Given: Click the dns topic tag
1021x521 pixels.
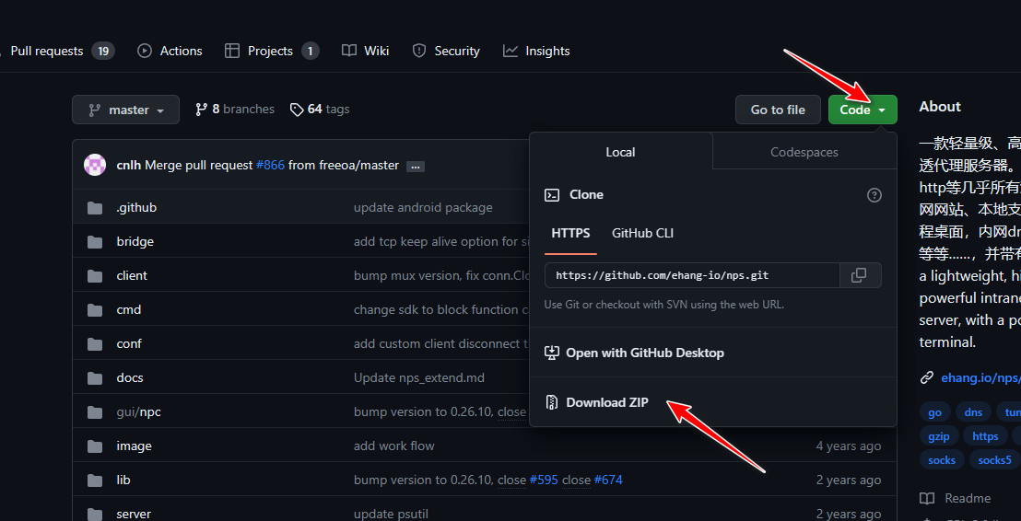Looking at the screenshot, I should 973,412.
